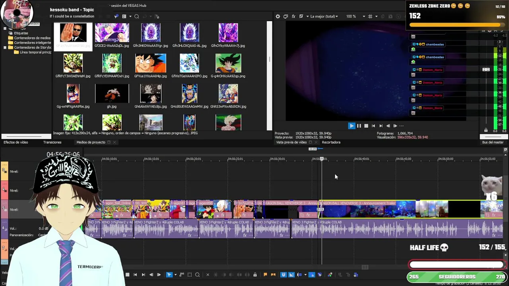Click the search magnifier in project media
The width and height of the screenshot is (509, 286).
point(136,16)
